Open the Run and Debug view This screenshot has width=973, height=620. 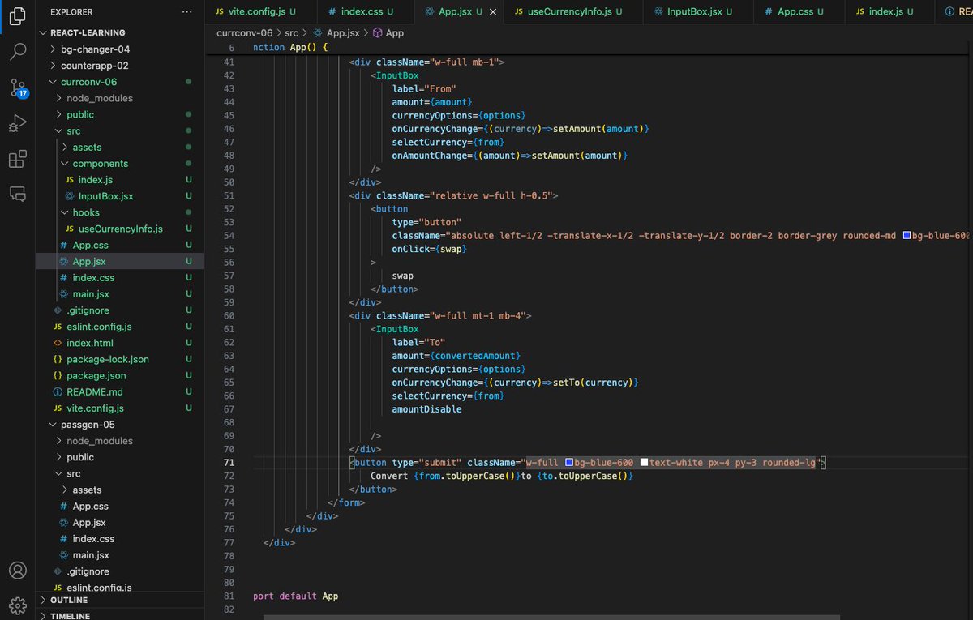coord(17,123)
